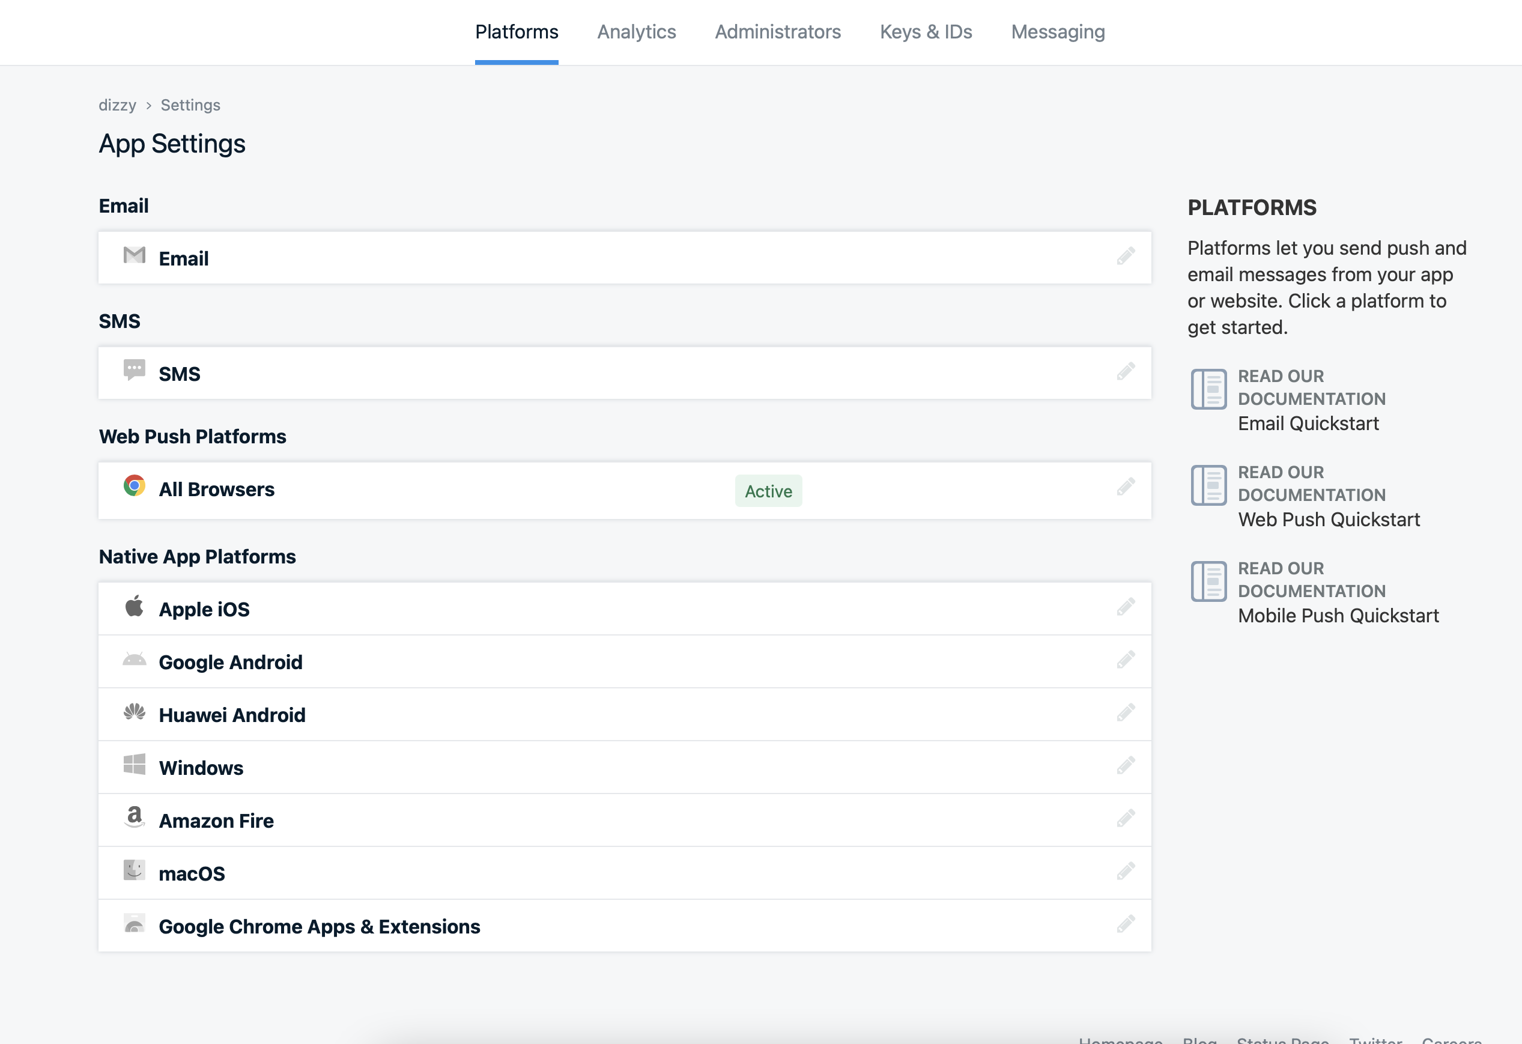The image size is (1522, 1044).
Task: Click the Chrome icon beside All Browsers
Action: click(135, 486)
